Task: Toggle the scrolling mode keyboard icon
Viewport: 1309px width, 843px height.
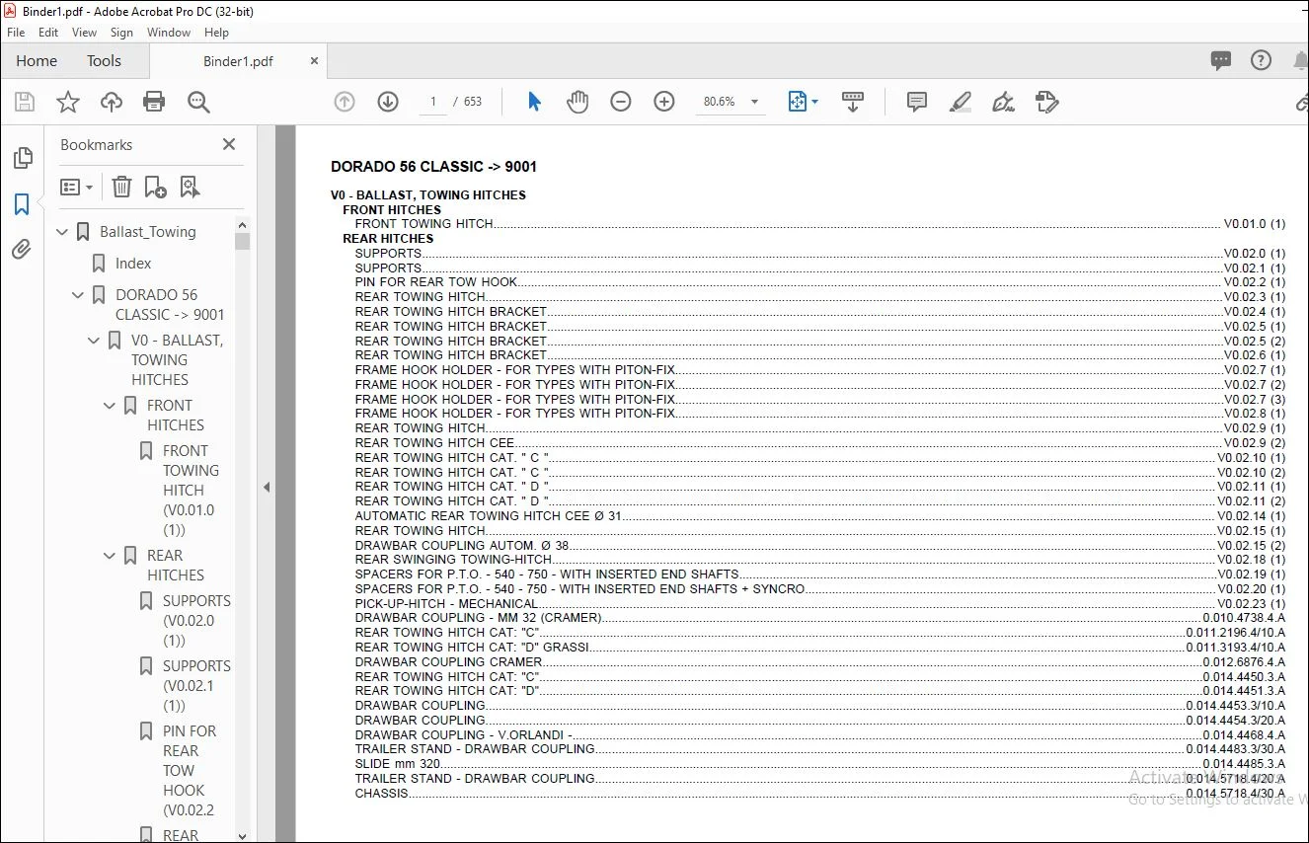Action: pyautogui.click(x=853, y=102)
